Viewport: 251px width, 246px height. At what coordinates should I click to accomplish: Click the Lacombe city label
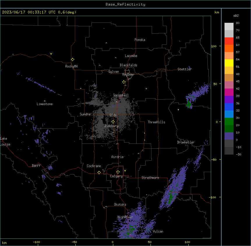(131, 56)
